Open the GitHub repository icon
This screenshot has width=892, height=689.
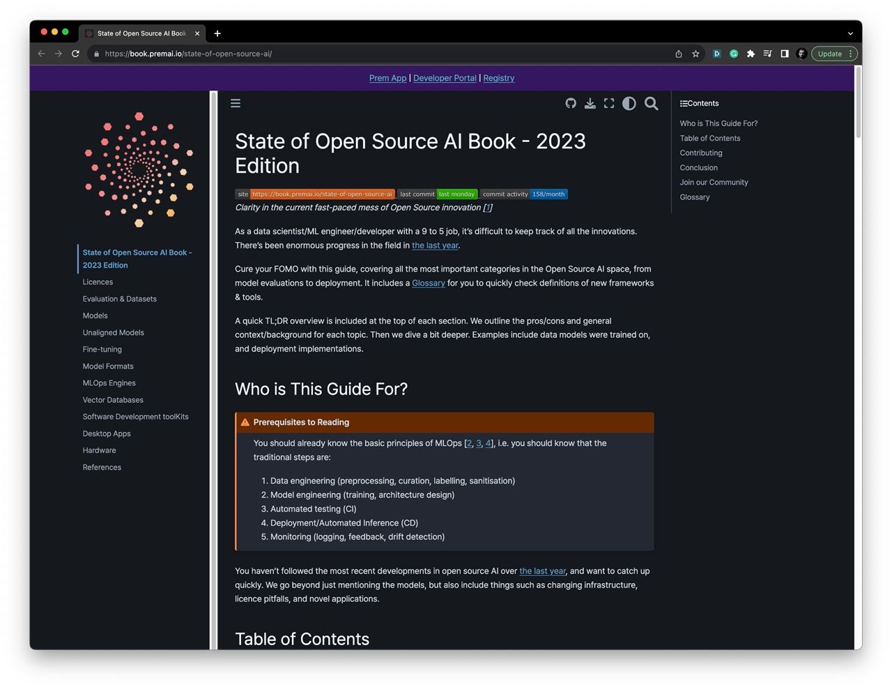pos(571,103)
